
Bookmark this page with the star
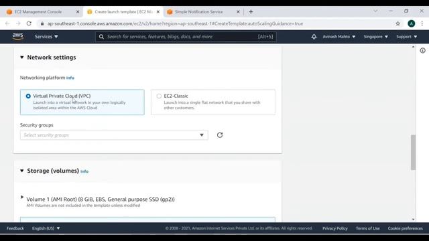point(397,23)
